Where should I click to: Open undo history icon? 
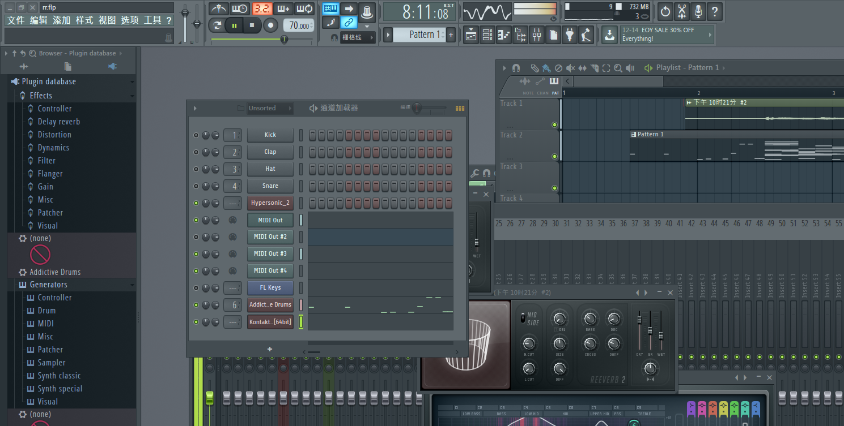point(665,11)
